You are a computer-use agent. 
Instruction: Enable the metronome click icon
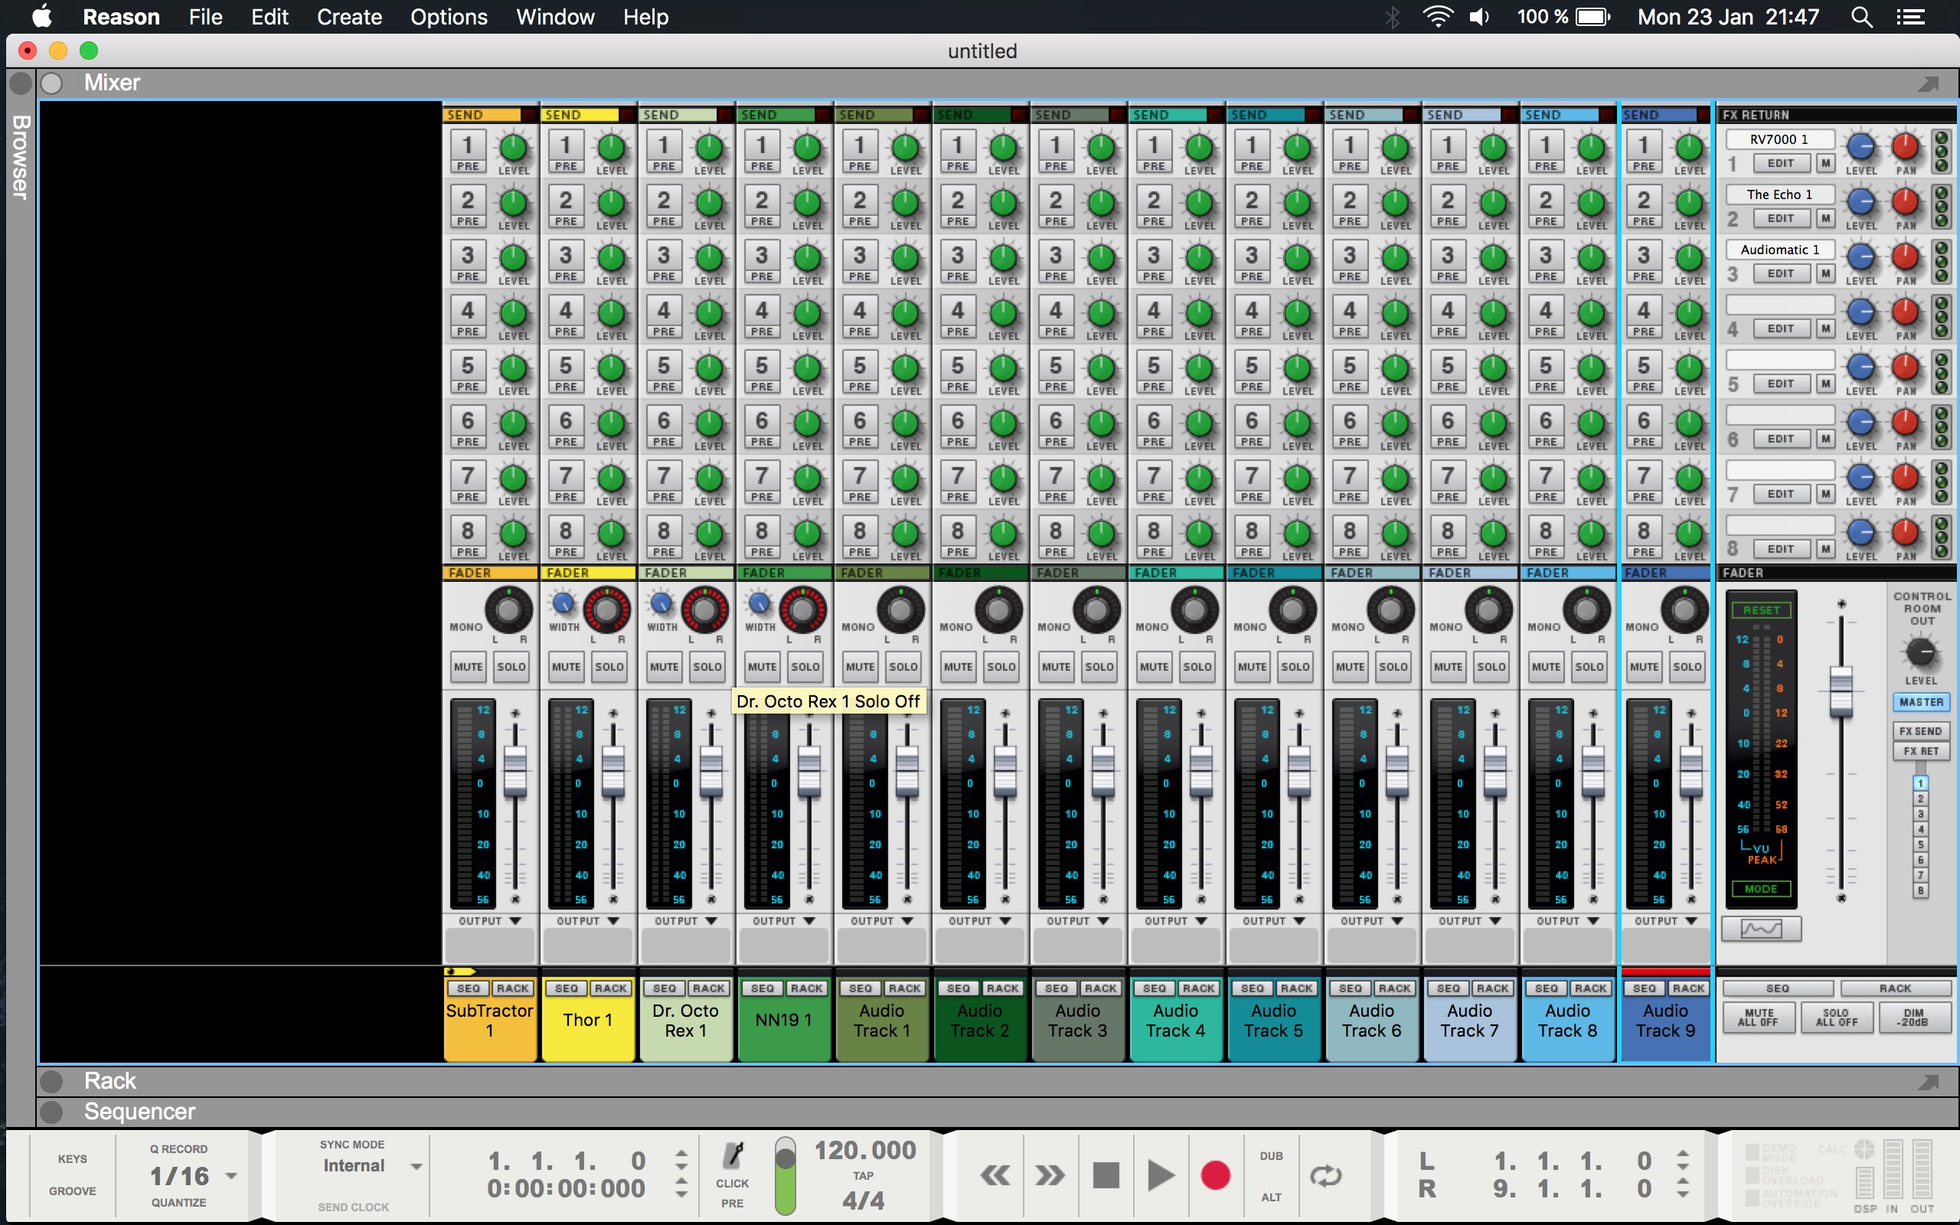(733, 1155)
